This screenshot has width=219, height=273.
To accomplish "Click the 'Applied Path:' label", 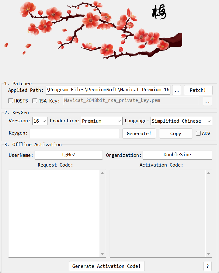I will [26, 90].
